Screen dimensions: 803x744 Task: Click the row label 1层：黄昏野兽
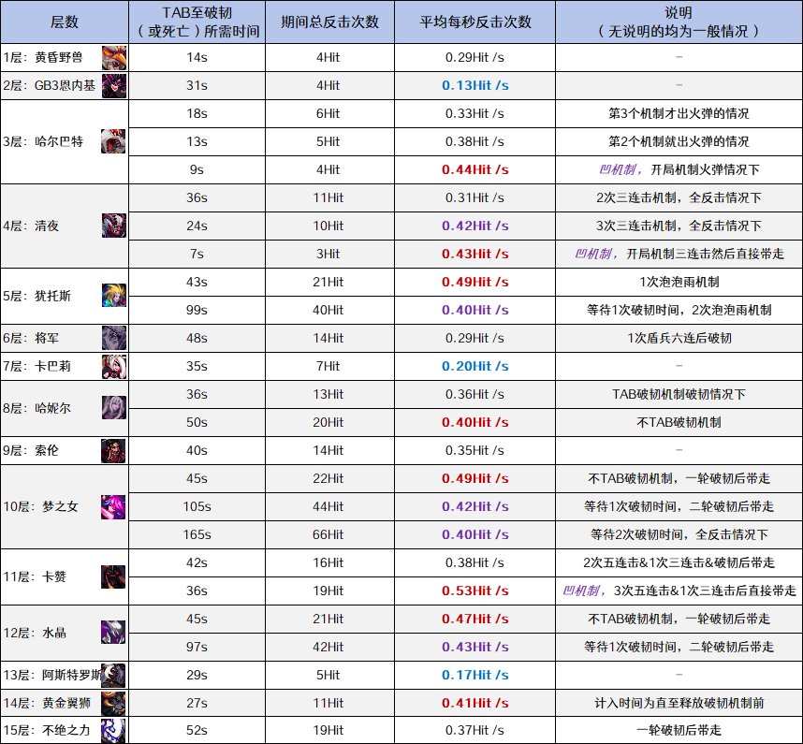[43, 57]
